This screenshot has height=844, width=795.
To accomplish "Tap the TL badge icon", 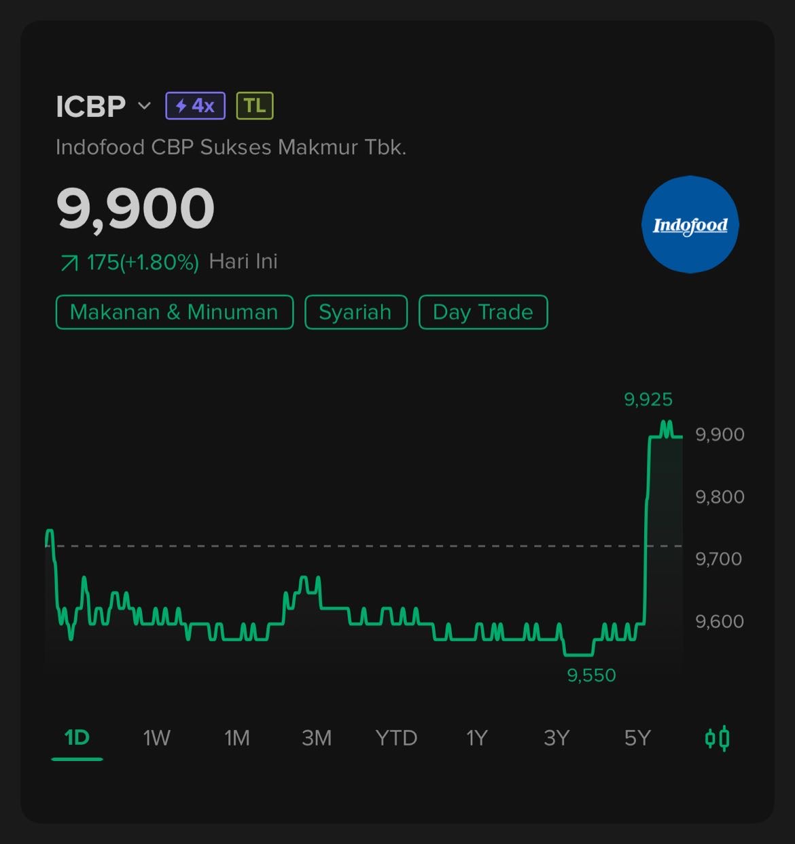I will point(255,106).
